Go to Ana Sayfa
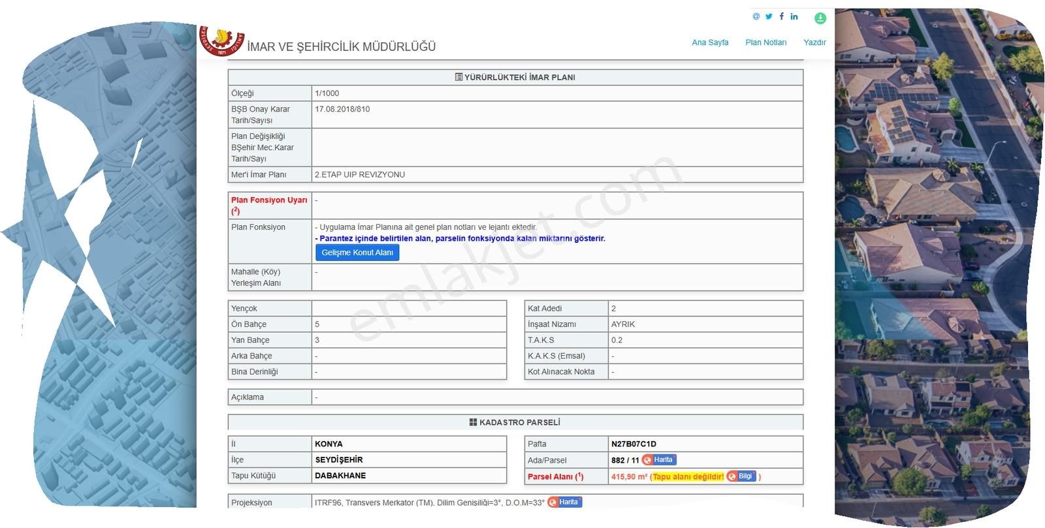1045x528 pixels. [x=710, y=42]
